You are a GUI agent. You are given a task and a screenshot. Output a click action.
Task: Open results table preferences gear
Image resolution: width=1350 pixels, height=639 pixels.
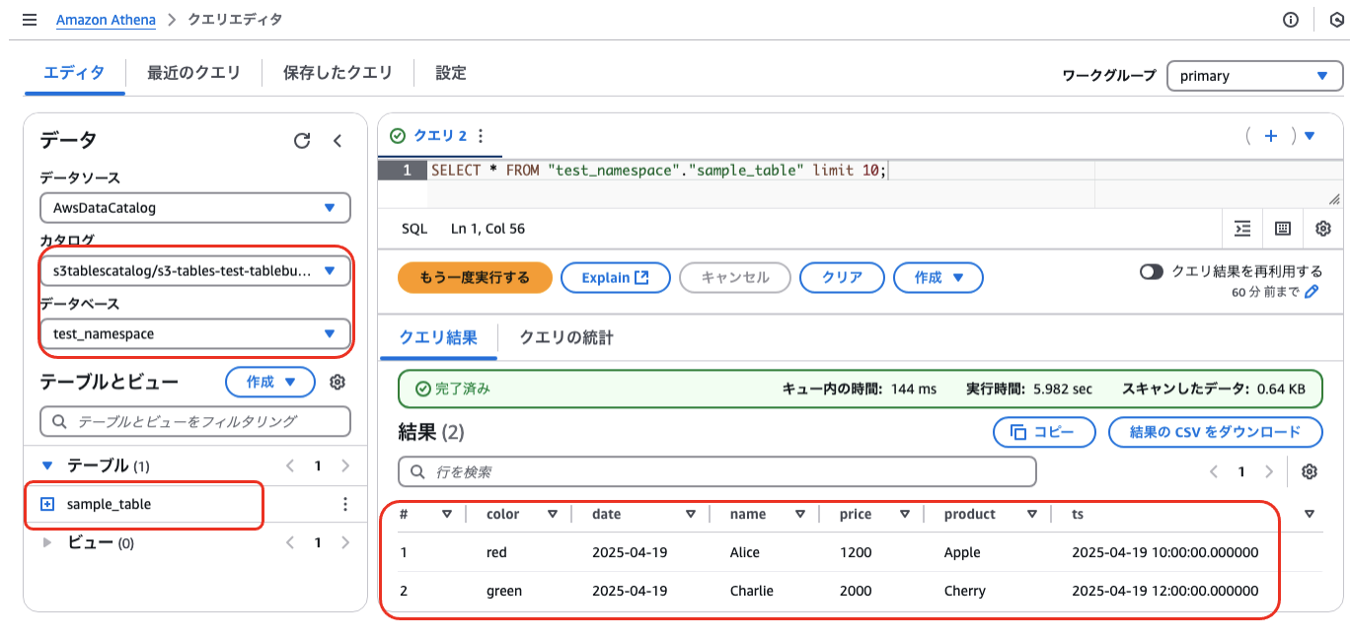pyautogui.click(x=1310, y=471)
